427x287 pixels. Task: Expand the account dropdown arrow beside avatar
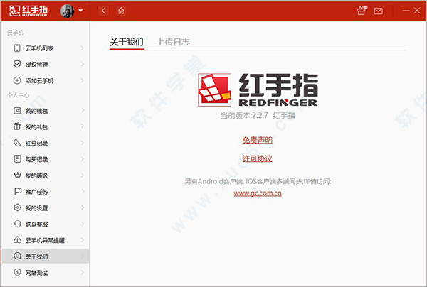point(80,11)
